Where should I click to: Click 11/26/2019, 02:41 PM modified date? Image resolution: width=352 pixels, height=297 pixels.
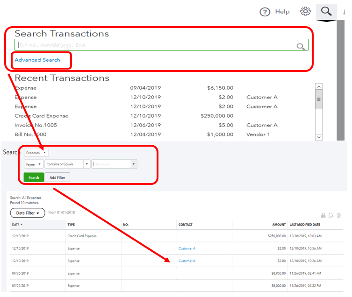[x=305, y=273]
